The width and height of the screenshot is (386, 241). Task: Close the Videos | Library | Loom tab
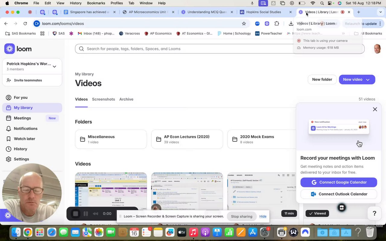click(349, 12)
